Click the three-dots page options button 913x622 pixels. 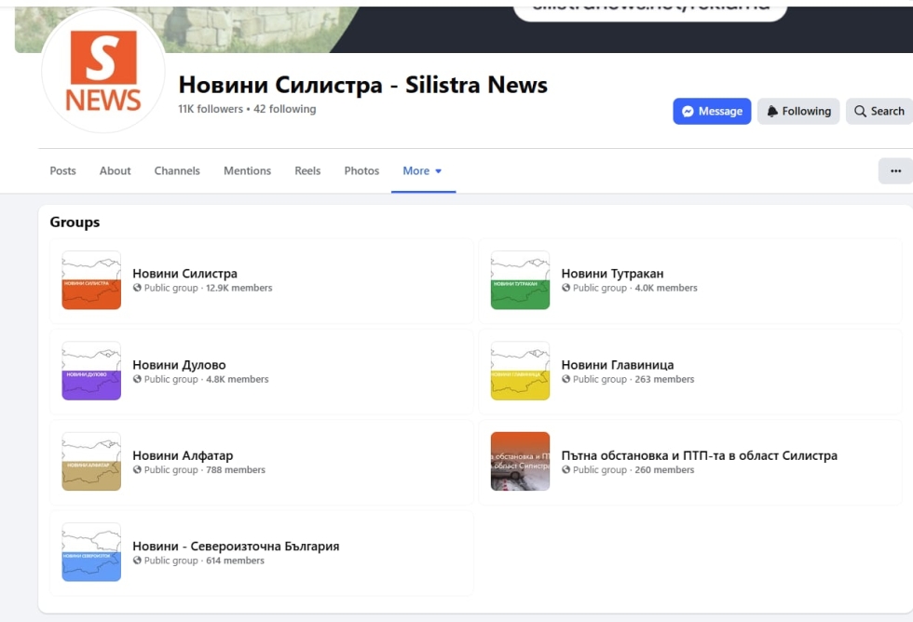coord(895,171)
